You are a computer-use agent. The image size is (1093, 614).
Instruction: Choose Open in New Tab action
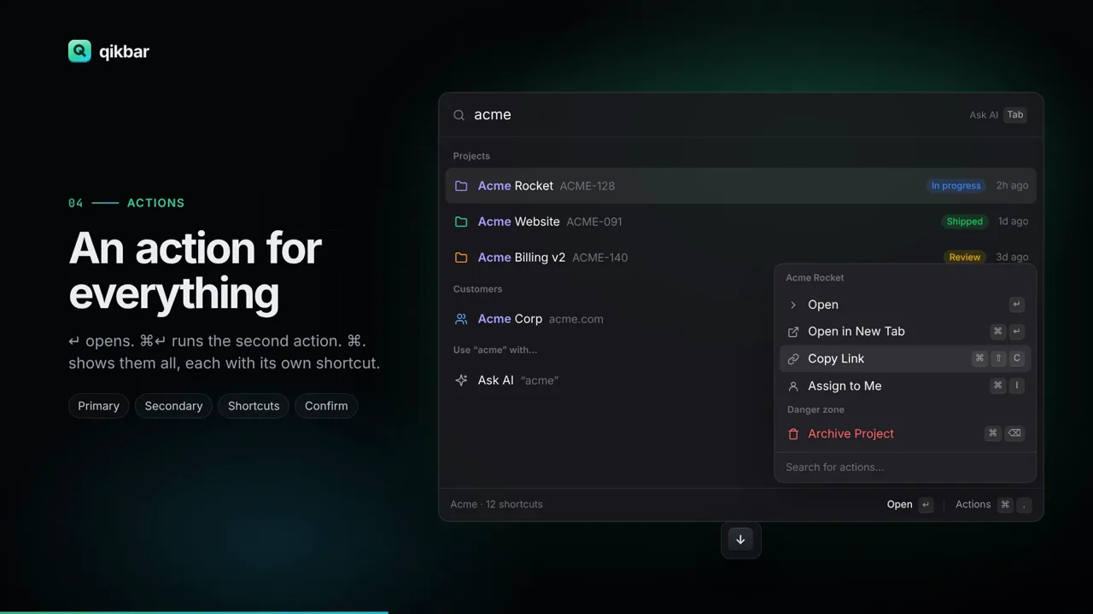905,332
